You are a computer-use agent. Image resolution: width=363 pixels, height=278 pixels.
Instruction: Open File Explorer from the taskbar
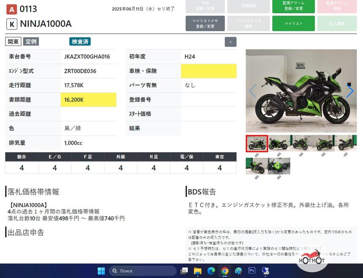[198, 271]
